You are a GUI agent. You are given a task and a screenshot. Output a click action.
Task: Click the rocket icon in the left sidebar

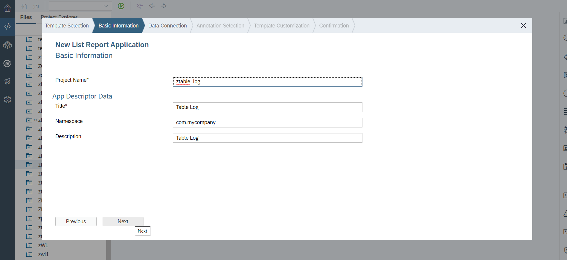tap(7, 81)
